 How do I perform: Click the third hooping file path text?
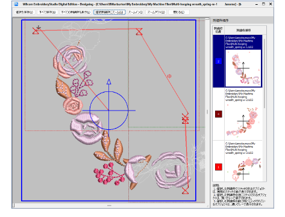pos(240,148)
